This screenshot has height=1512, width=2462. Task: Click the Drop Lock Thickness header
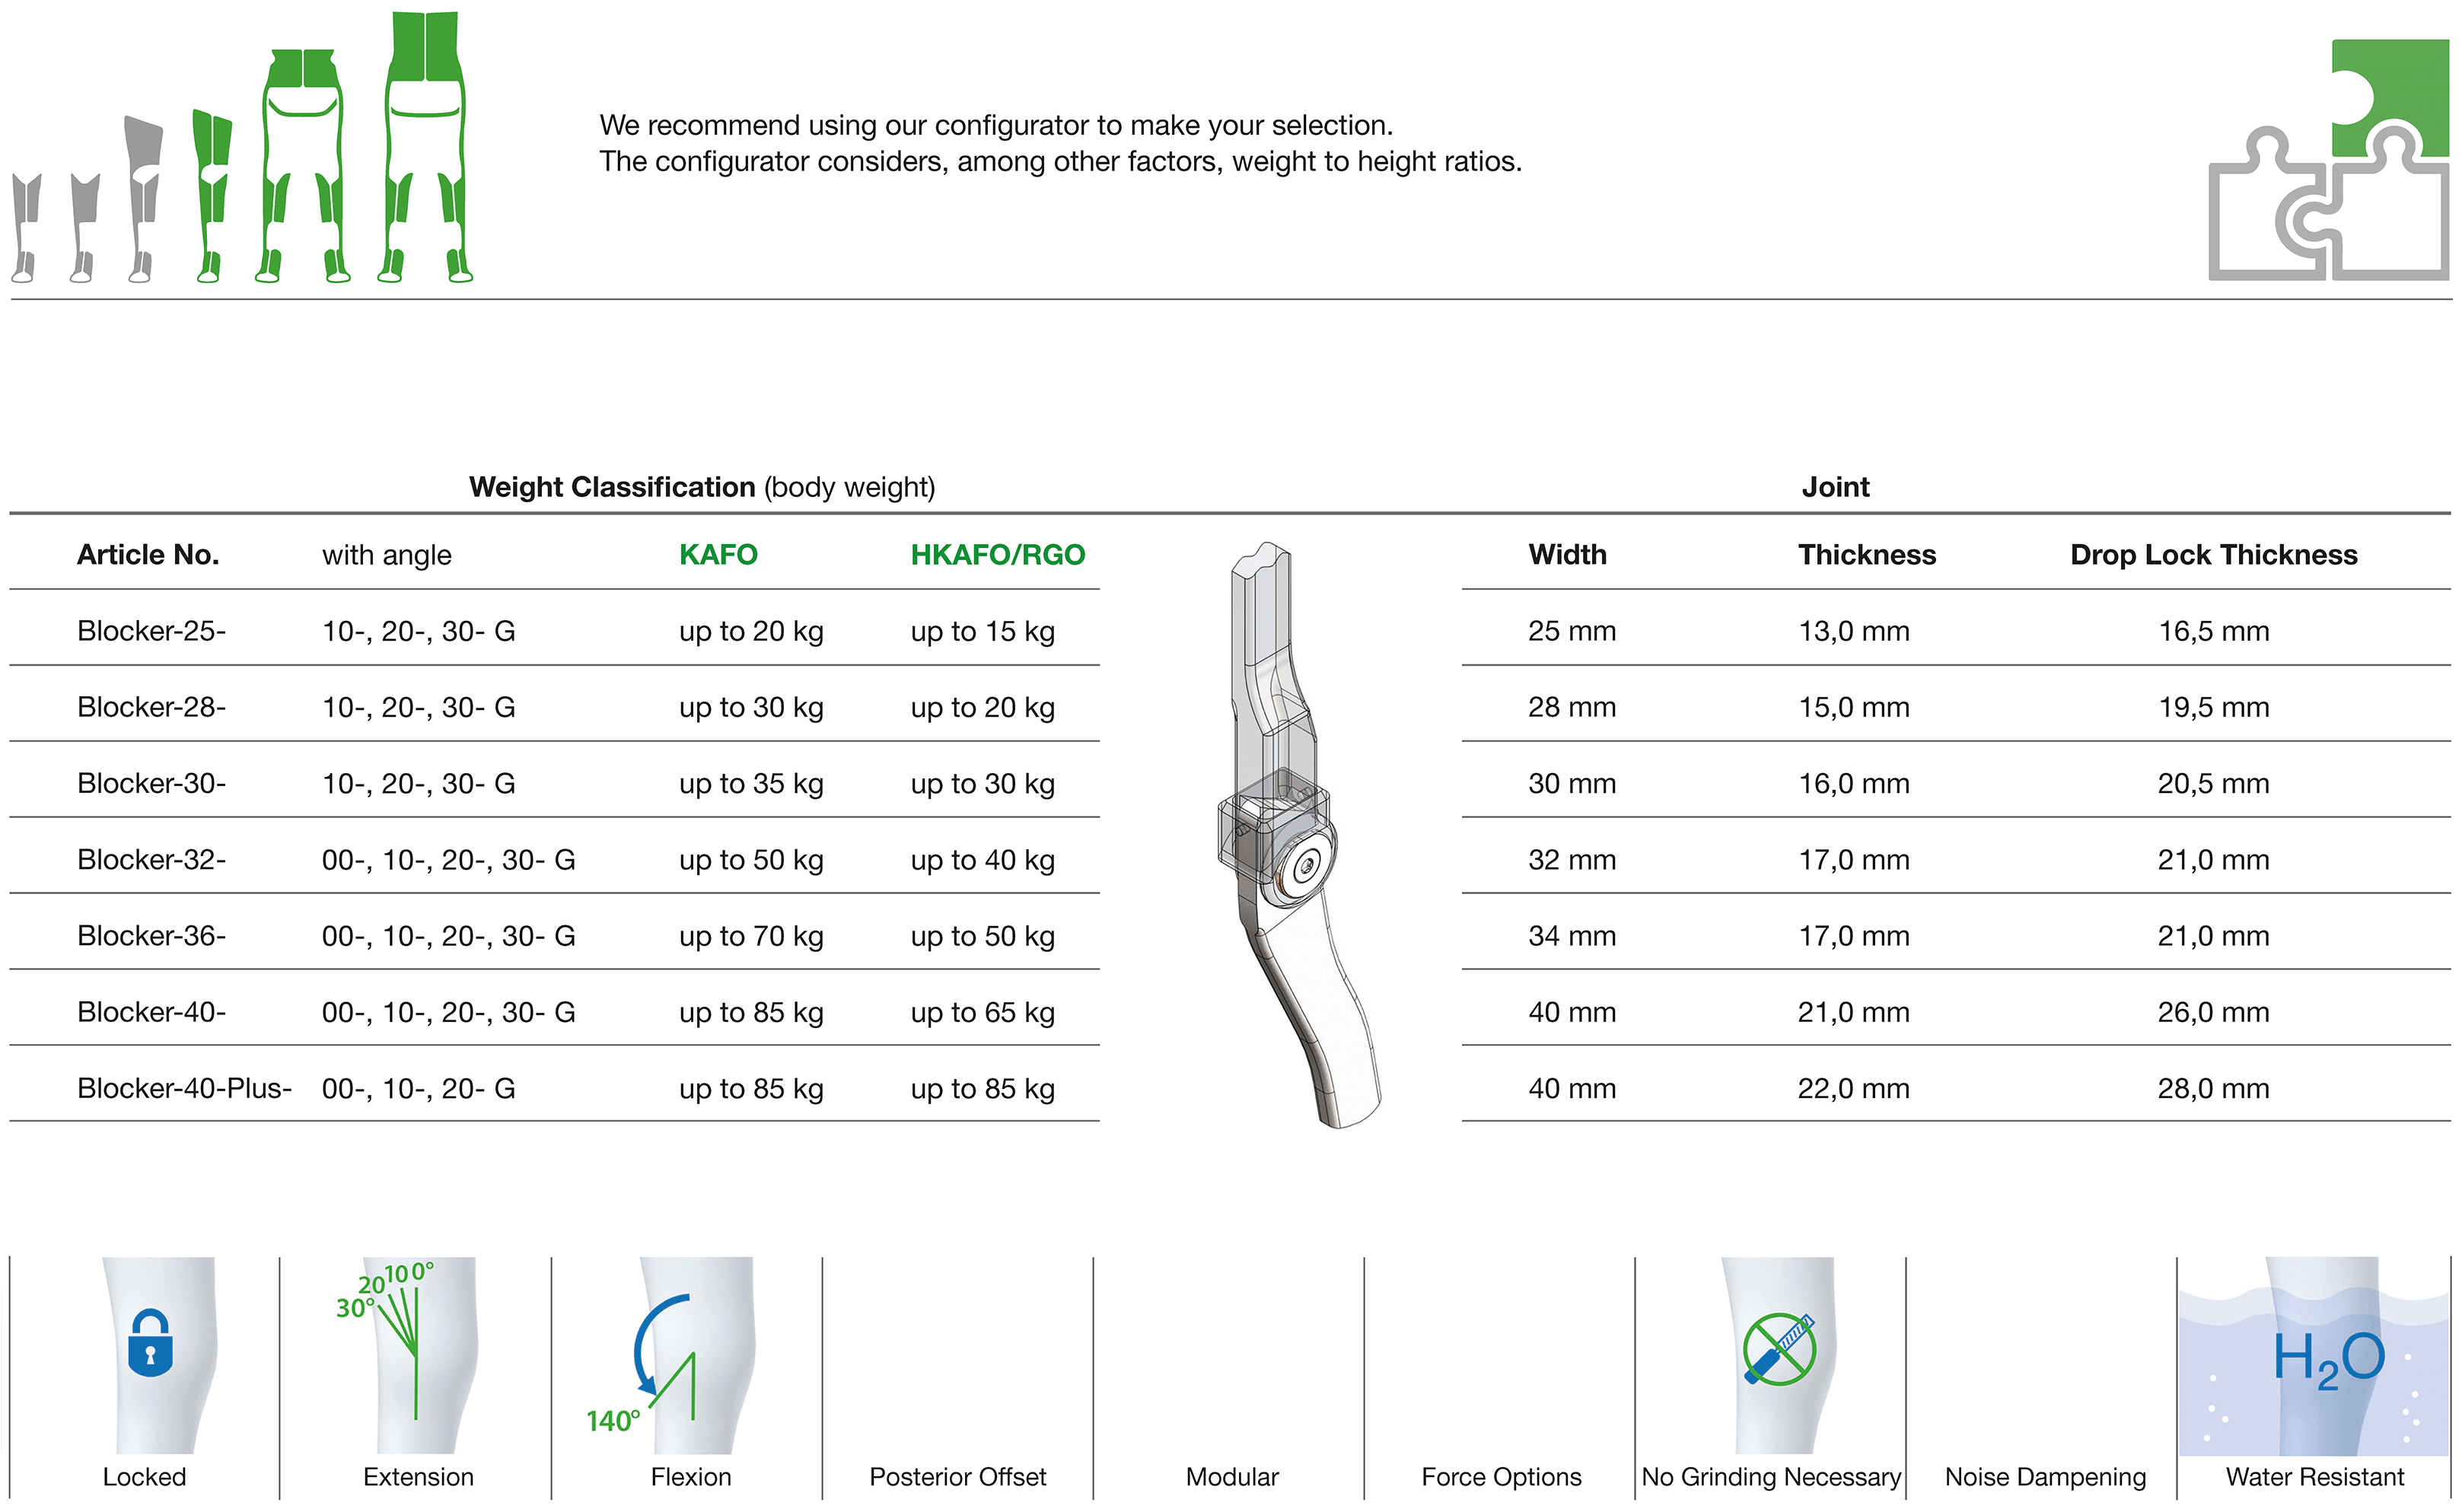point(2213,555)
